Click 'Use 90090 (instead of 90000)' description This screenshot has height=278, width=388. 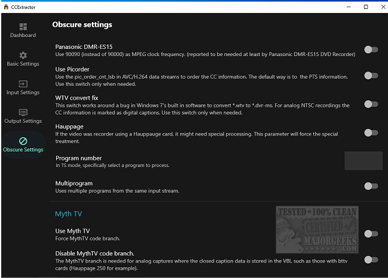205,54
